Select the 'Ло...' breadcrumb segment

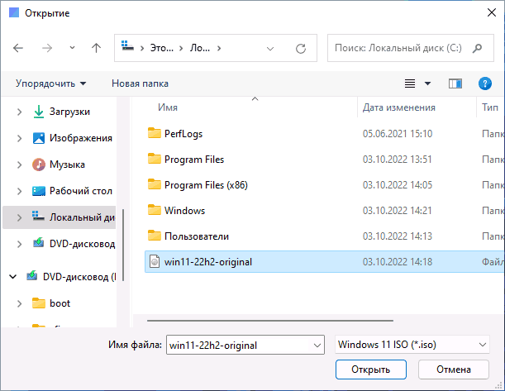(x=200, y=48)
